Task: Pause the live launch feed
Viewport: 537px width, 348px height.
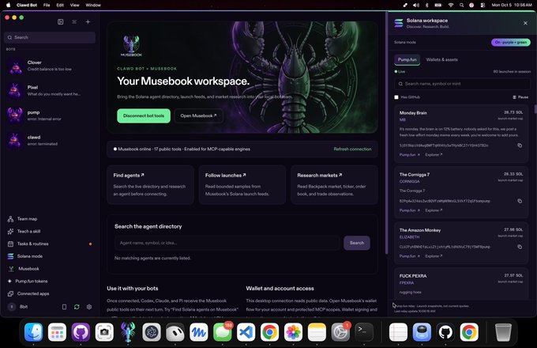Action: (520, 97)
